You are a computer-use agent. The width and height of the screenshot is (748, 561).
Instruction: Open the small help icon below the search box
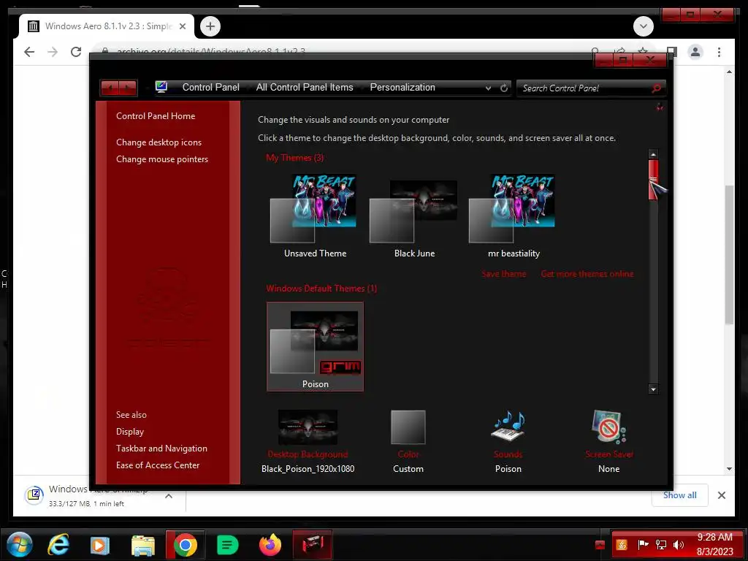660,107
